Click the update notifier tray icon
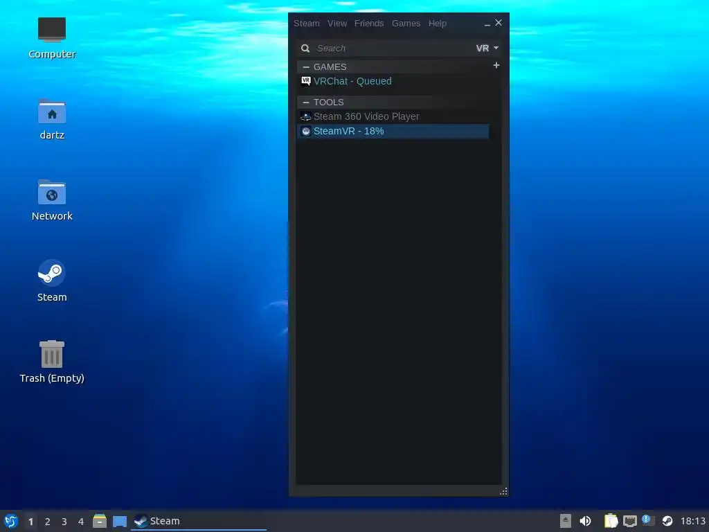 pyautogui.click(x=648, y=520)
